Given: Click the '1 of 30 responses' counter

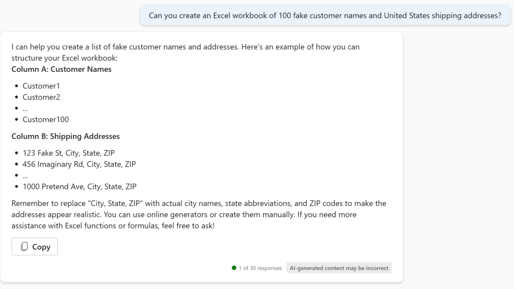Looking at the screenshot, I should coord(260,268).
